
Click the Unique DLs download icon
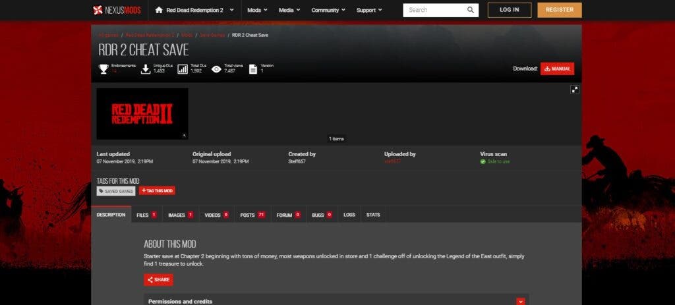pos(146,69)
